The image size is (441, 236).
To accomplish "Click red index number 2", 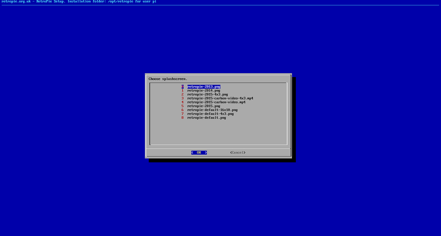I will (182, 94).
